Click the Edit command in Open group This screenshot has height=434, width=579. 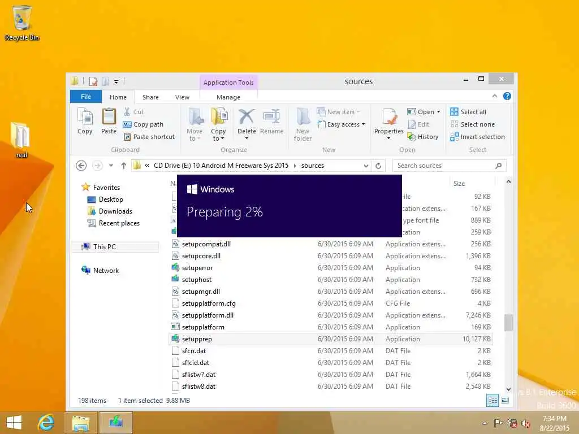point(419,124)
